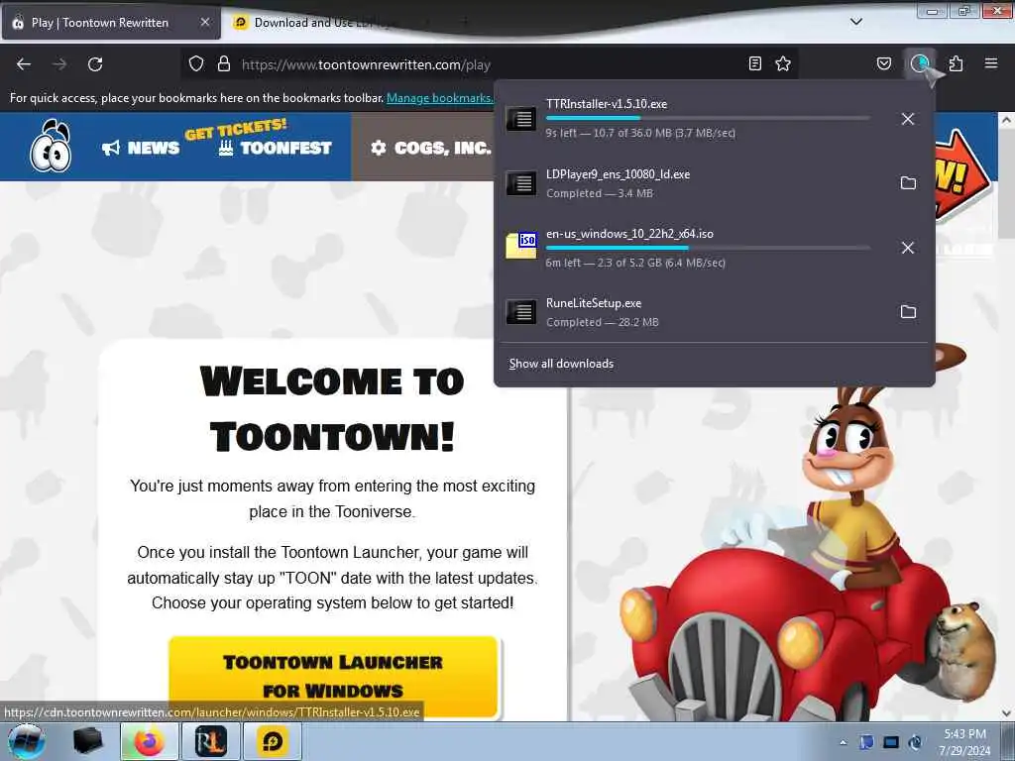Screen dimensions: 1015x761
Task: Click the network icon in system tray
Action: [891, 742]
